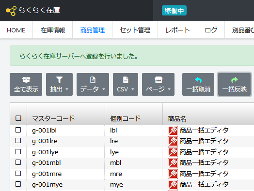Click the store icon on ページ

pyautogui.click(x=159, y=80)
